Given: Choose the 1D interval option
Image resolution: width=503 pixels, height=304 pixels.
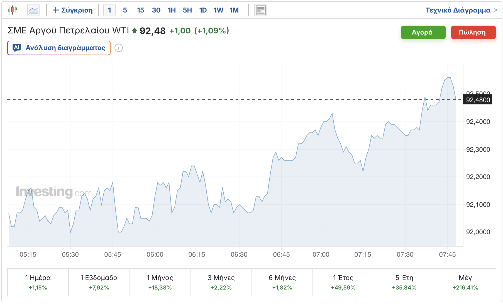Looking at the screenshot, I should [x=203, y=10].
